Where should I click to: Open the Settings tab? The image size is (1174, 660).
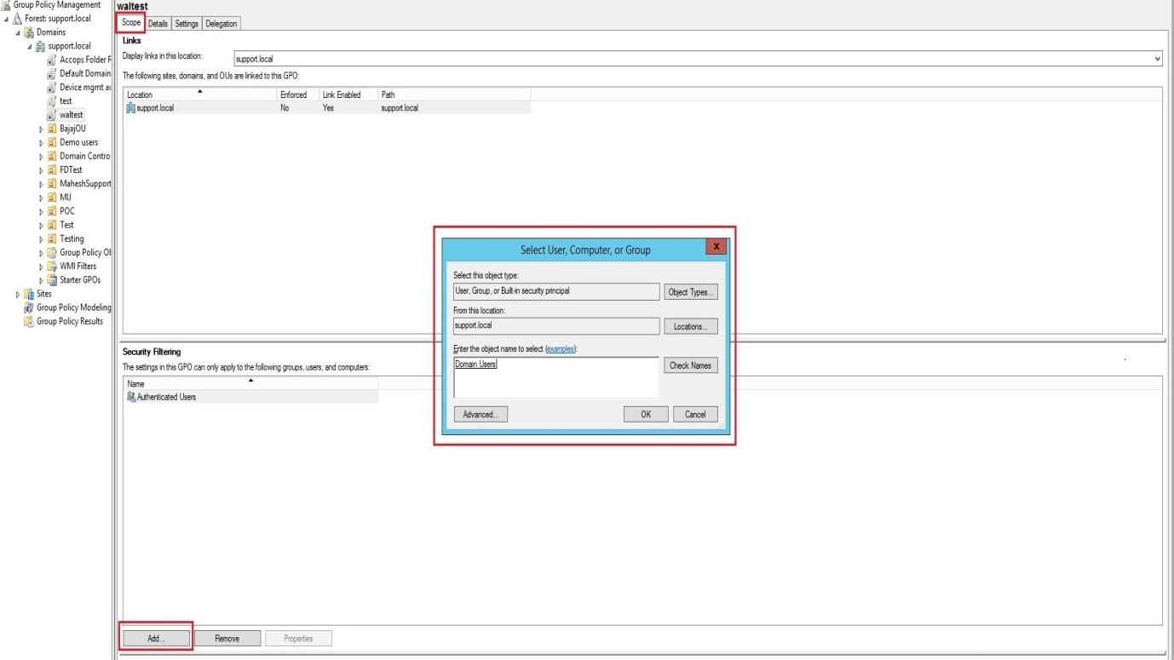pos(187,24)
